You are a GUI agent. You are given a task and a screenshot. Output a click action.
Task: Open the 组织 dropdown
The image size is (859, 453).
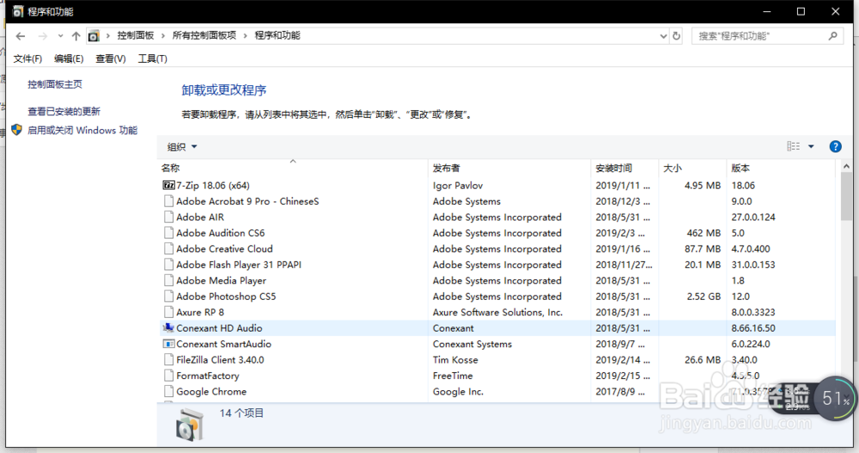tap(182, 147)
